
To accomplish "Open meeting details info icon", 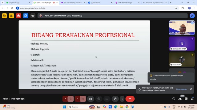I will click(x=174, y=99).
